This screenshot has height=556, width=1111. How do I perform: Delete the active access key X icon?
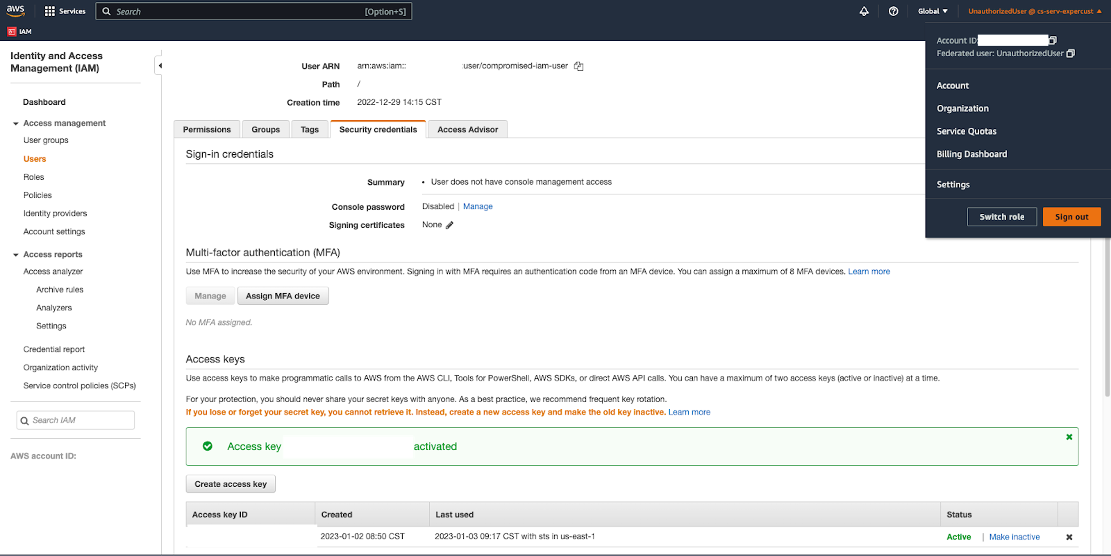point(1069,537)
